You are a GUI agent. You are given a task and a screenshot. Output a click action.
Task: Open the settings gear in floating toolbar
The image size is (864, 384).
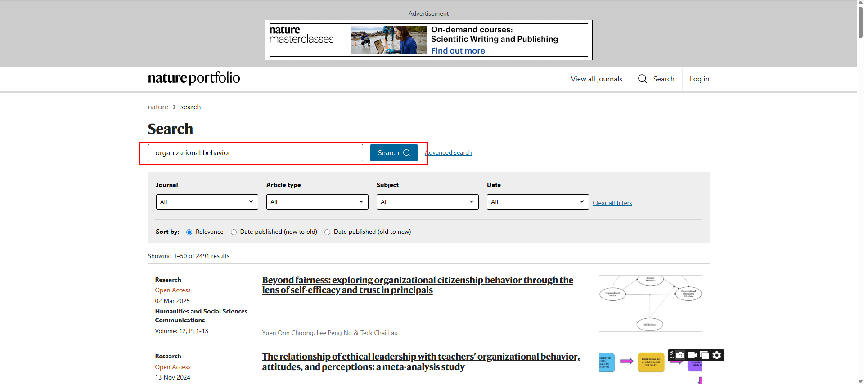pyautogui.click(x=717, y=355)
